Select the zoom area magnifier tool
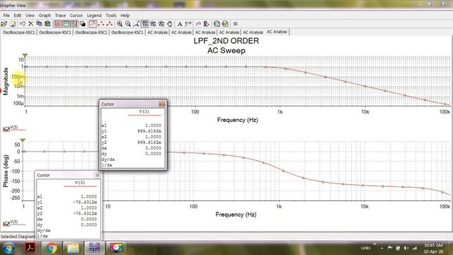The image size is (453, 255). coord(137,24)
